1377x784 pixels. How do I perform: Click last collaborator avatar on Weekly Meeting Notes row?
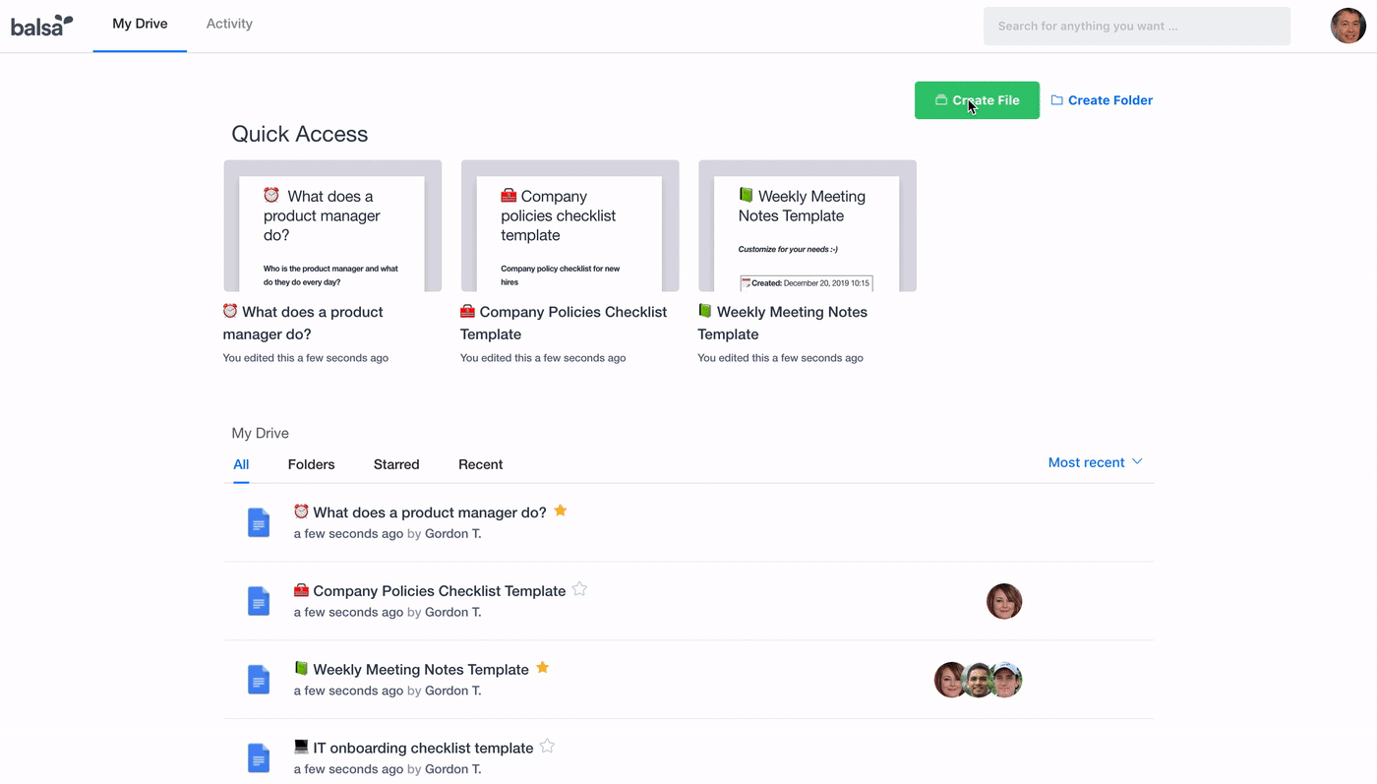[1005, 680]
